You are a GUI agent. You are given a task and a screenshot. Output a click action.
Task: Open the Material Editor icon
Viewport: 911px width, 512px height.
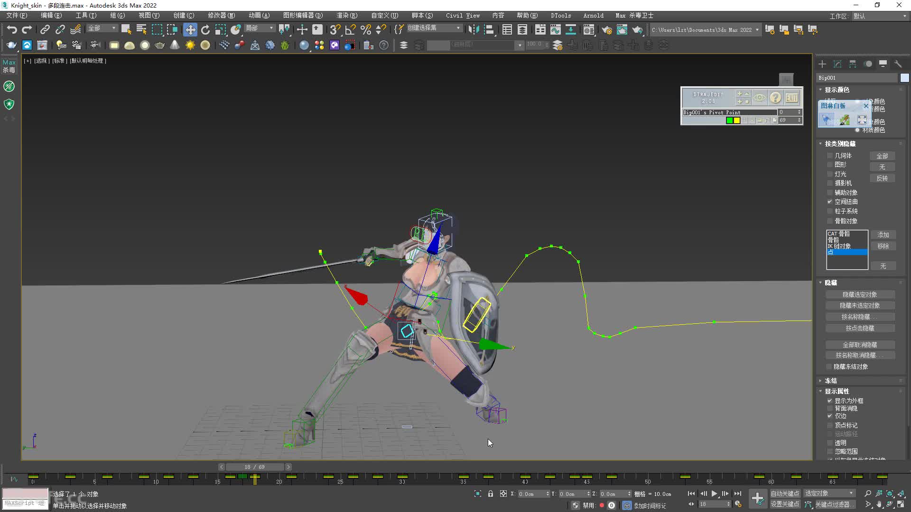tap(589, 29)
